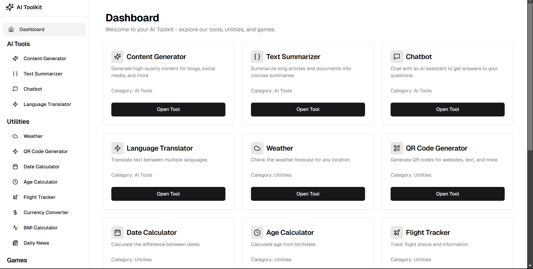Click the Text Summarizer card title
Screen dimensions: 533x269
(293, 57)
